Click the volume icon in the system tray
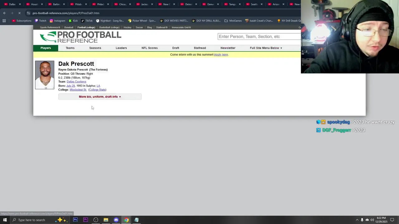 (x=372, y=220)
